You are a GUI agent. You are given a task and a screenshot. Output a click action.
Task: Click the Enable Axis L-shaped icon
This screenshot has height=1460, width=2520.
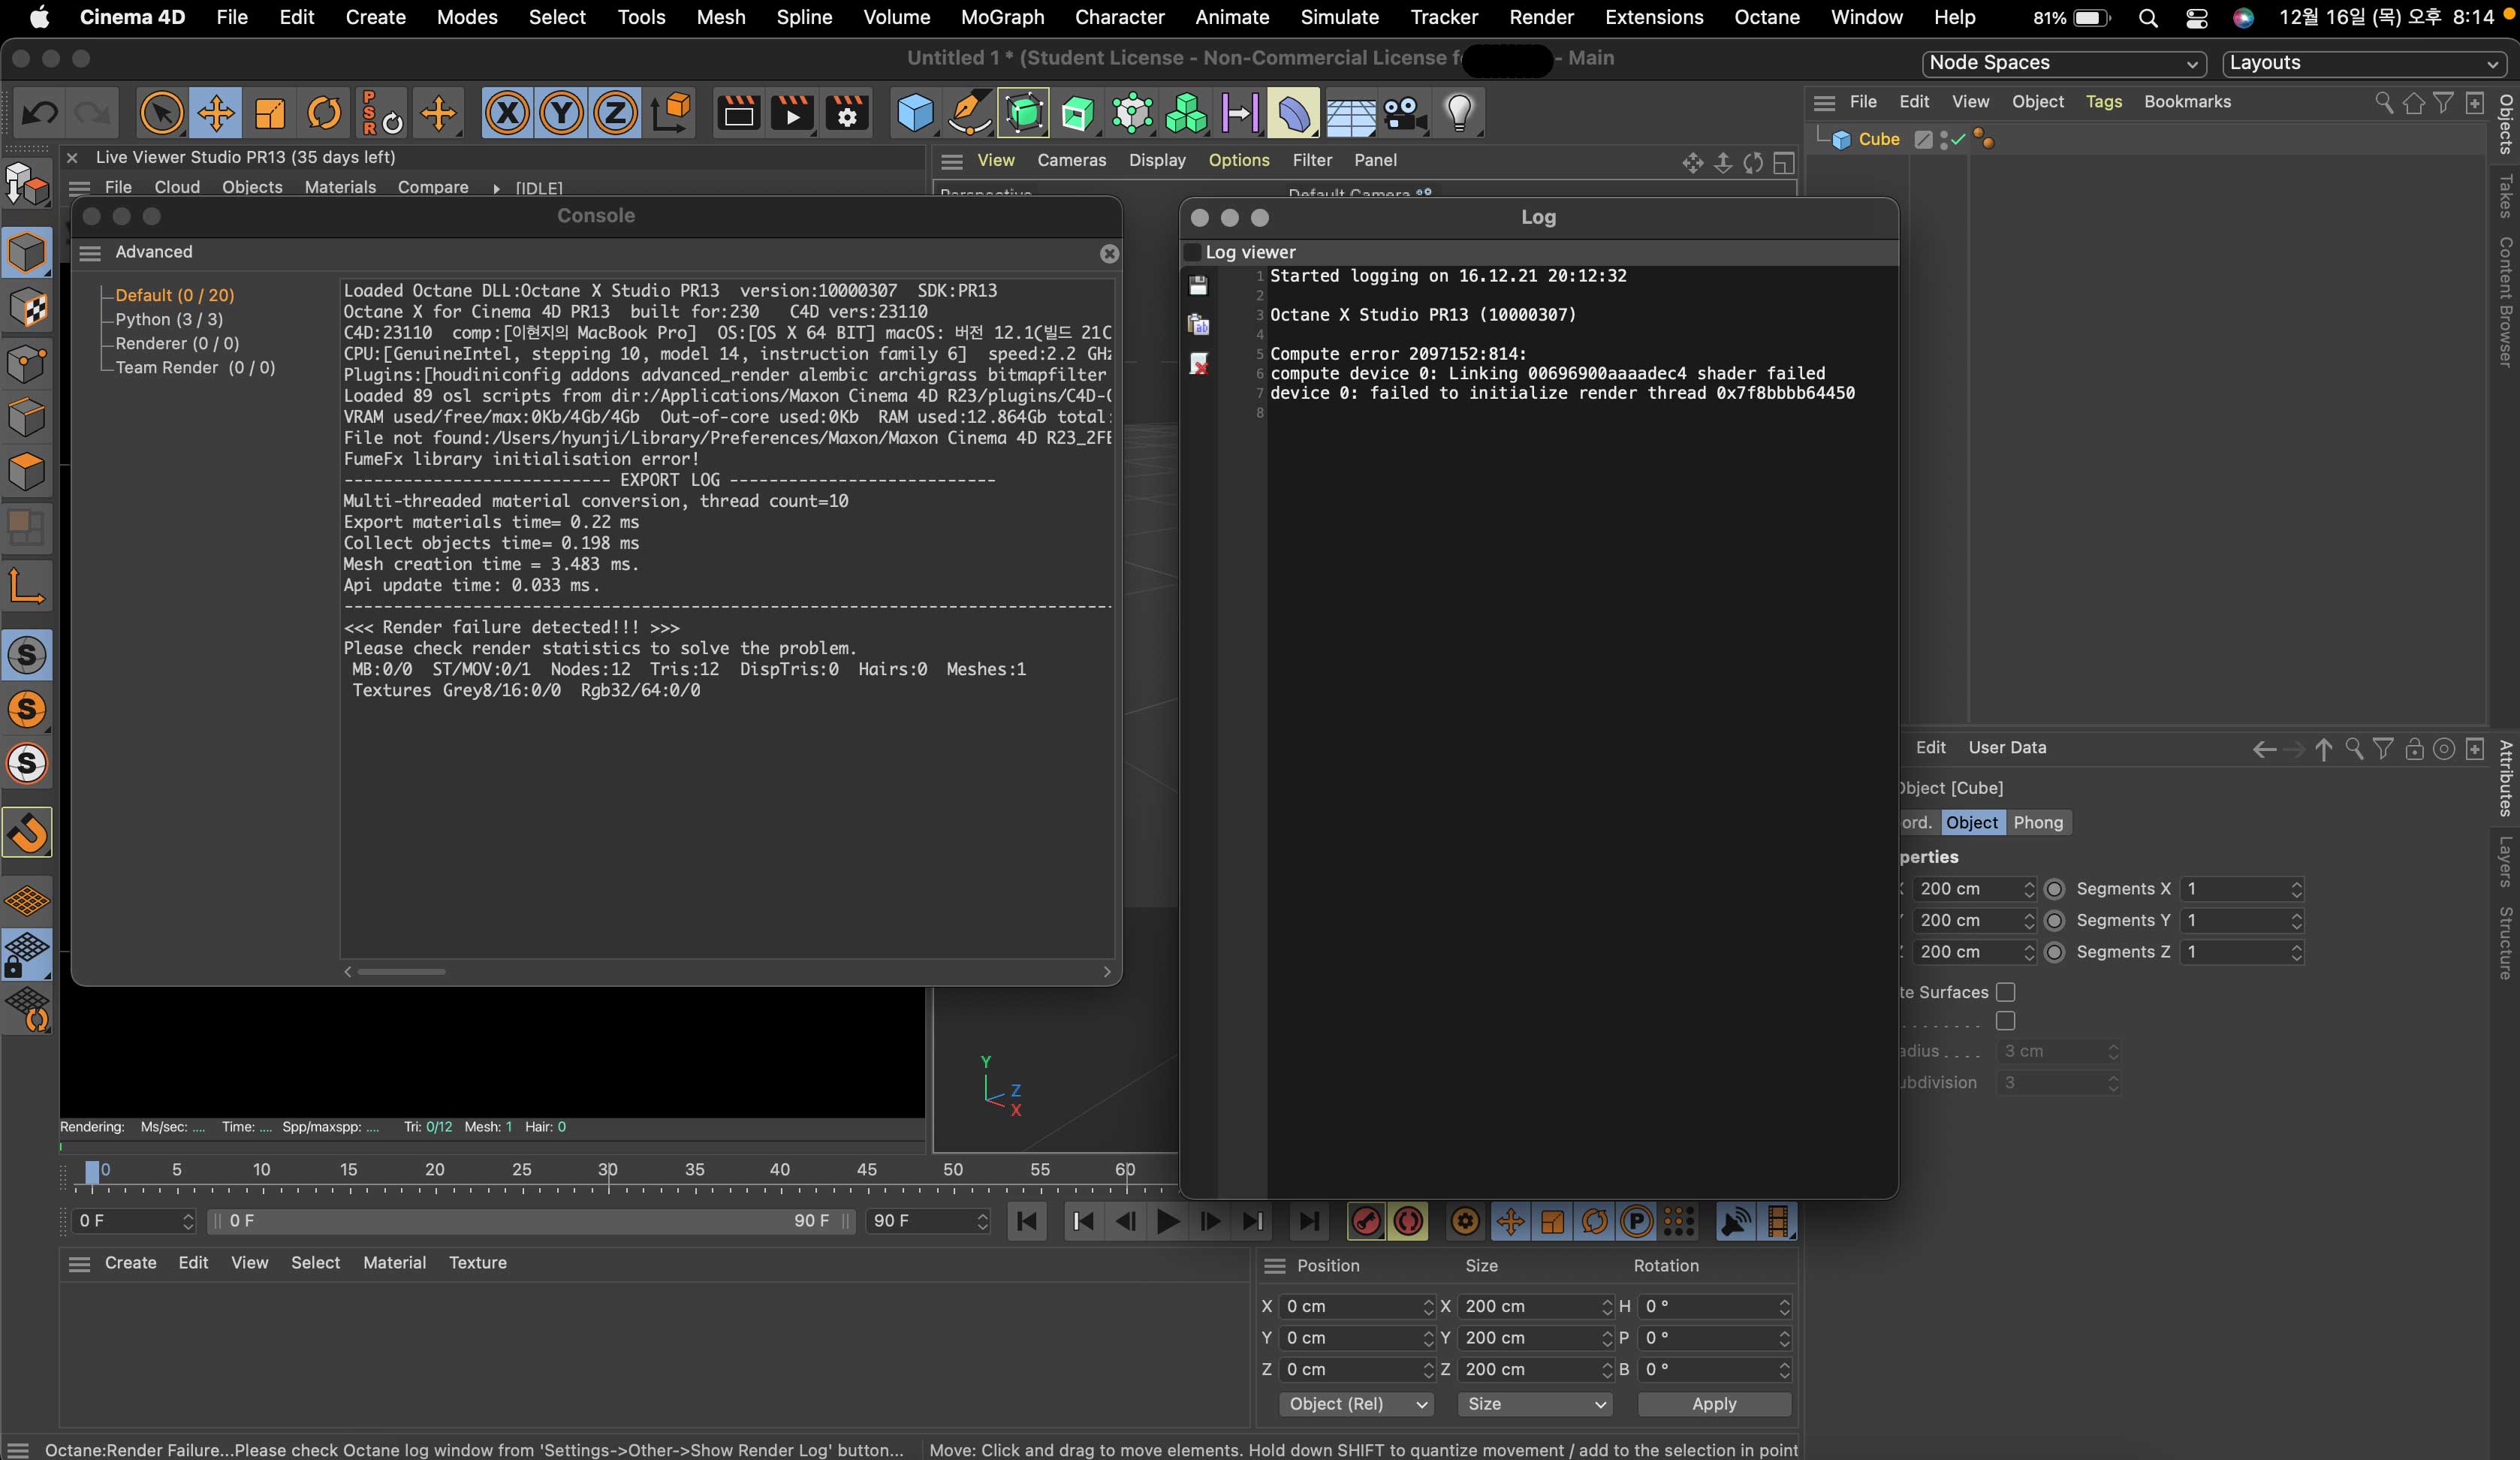pos(27,586)
